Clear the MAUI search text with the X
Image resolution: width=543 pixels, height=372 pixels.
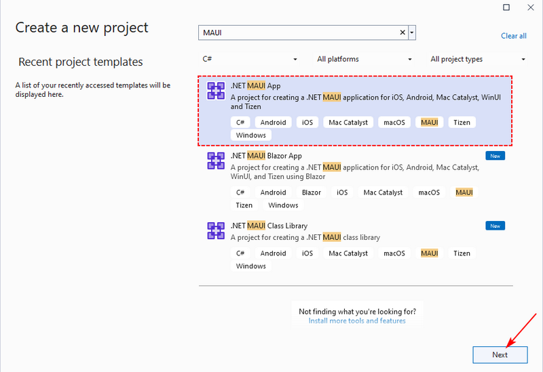click(x=402, y=33)
